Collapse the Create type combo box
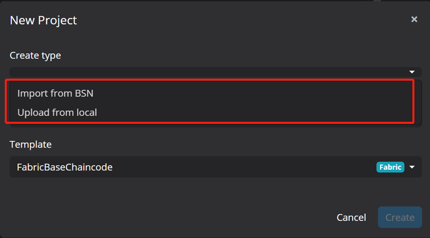This screenshot has height=238, width=430. coord(216,72)
